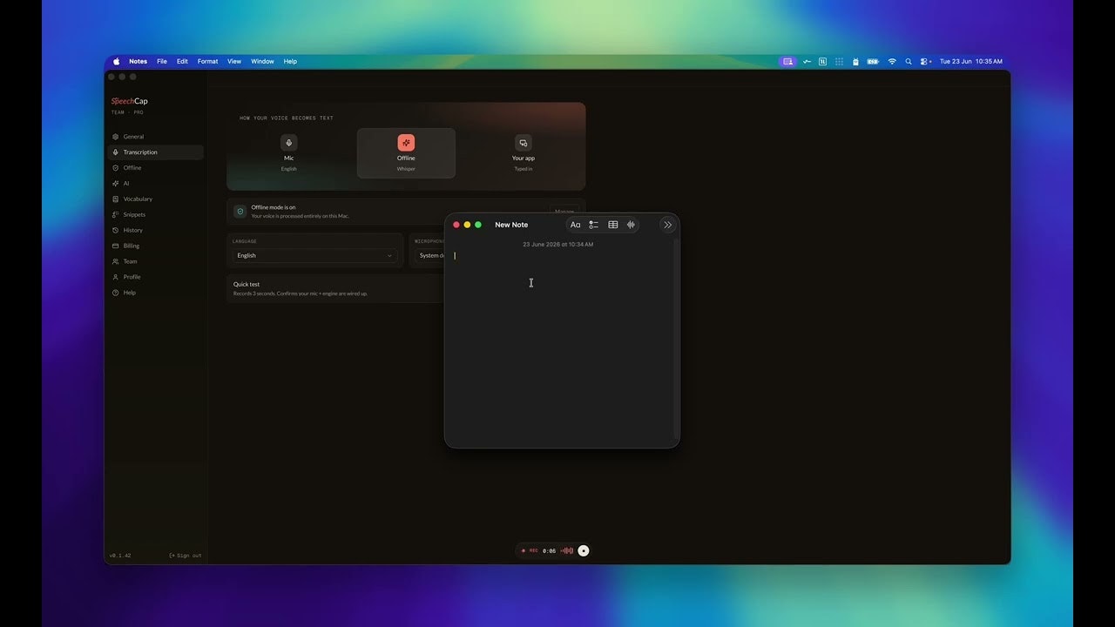The width and height of the screenshot is (1115, 627).
Task: Click the v0.1.42 version label
Action: click(120, 556)
